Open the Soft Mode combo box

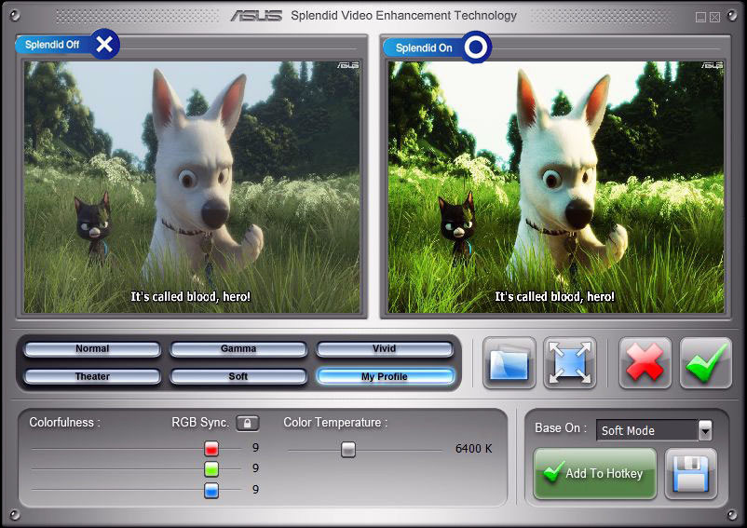pos(646,430)
